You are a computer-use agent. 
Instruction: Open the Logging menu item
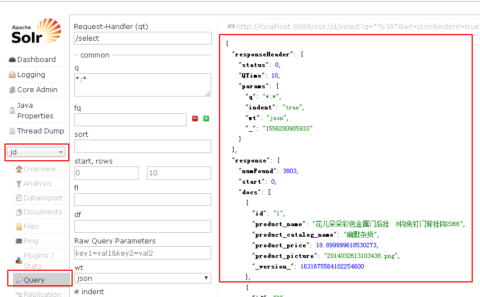click(x=31, y=75)
